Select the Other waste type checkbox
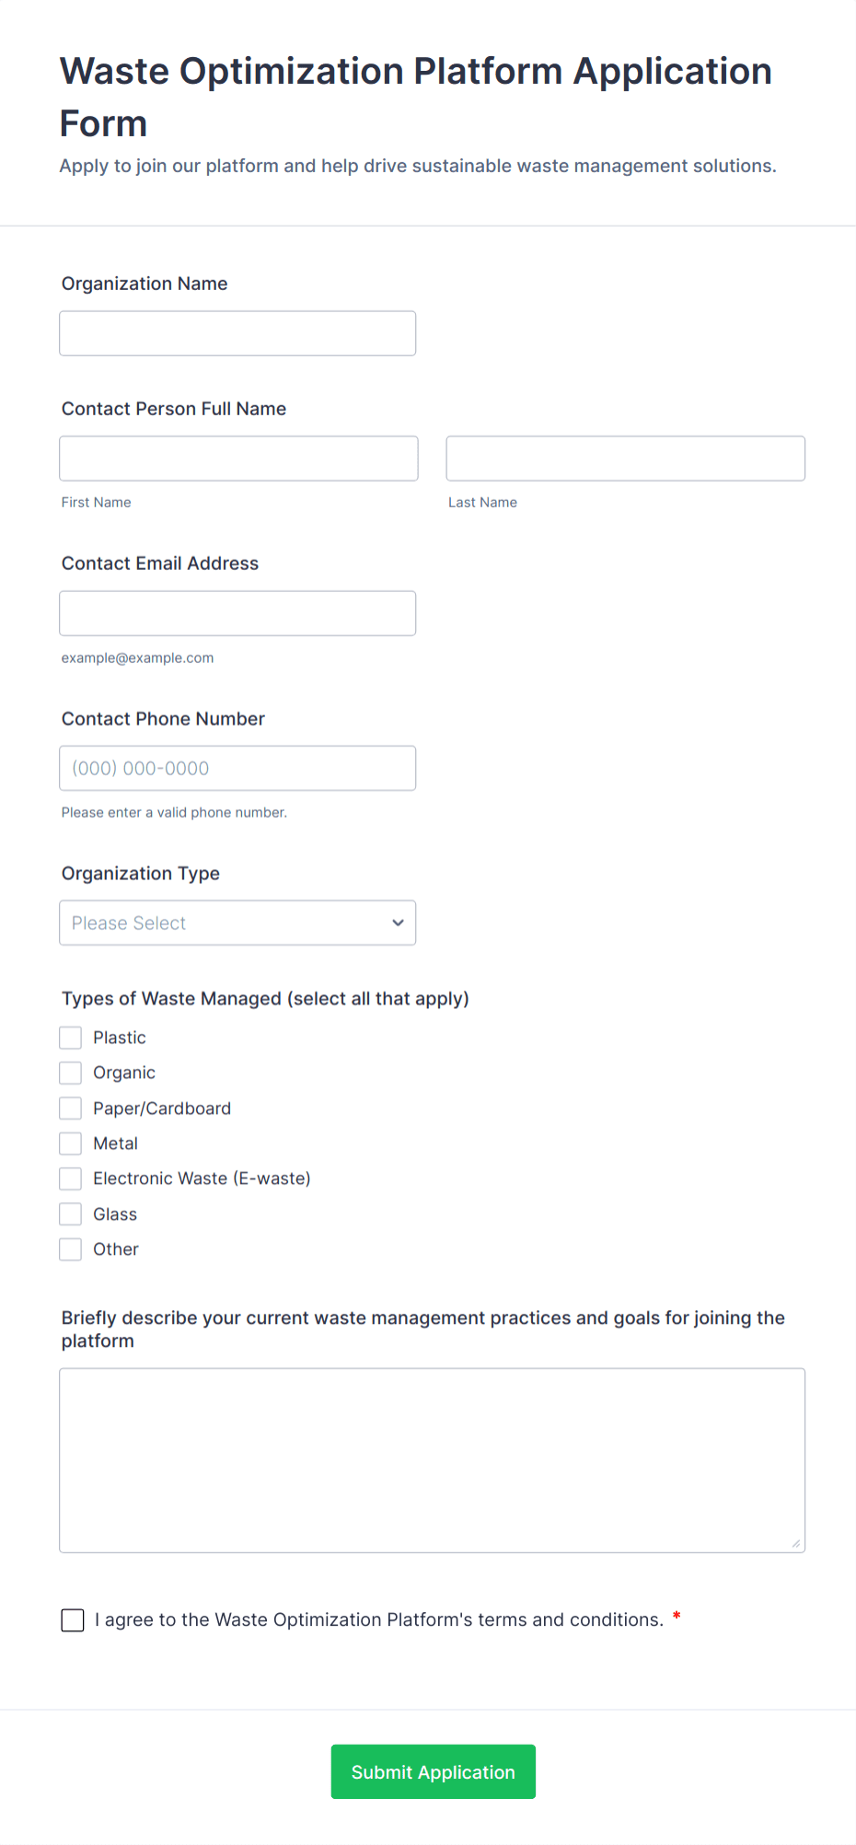Image resolution: width=856 pixels, height=1845 pixels. pos(70,1248)
